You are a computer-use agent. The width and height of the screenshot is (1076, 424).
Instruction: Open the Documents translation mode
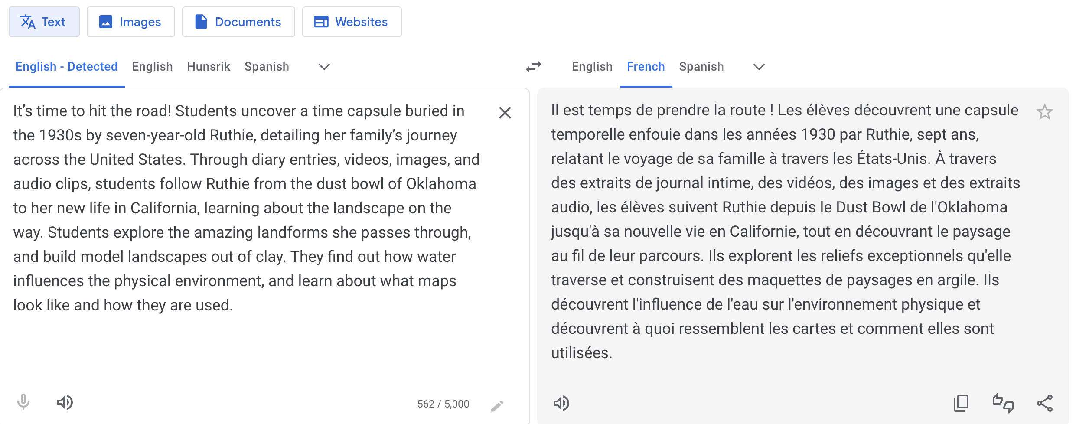238,22
